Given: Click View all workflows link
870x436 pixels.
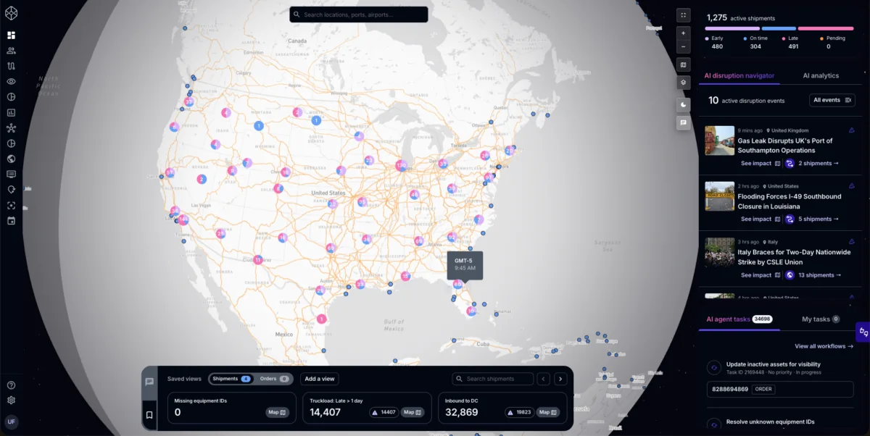Looking at the screenshot, I should [824, 346].
